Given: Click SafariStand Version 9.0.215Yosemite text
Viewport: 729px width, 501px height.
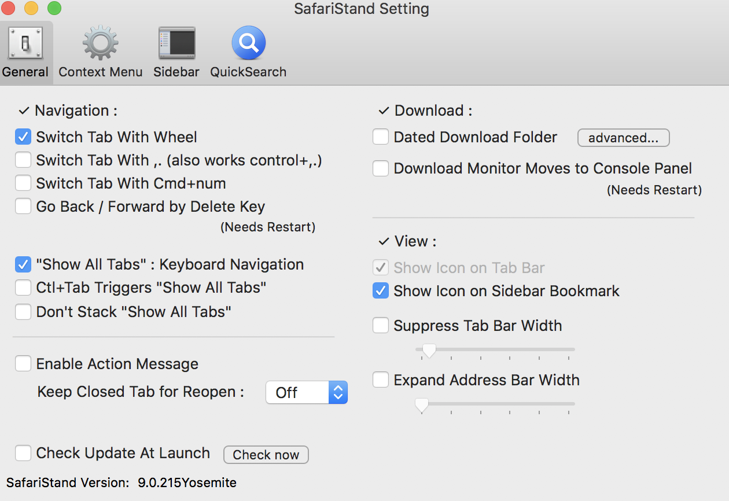Looking at the screenshot, I should coord(122,482).
